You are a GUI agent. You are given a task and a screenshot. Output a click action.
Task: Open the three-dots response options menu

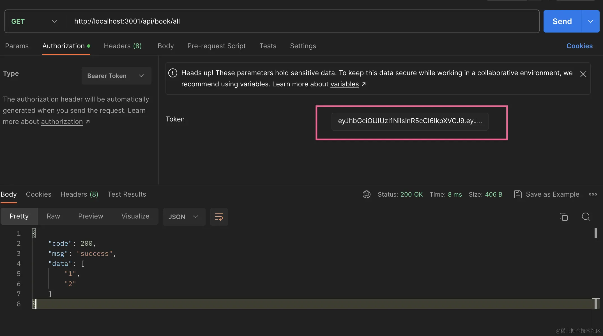tap(593, 194)
